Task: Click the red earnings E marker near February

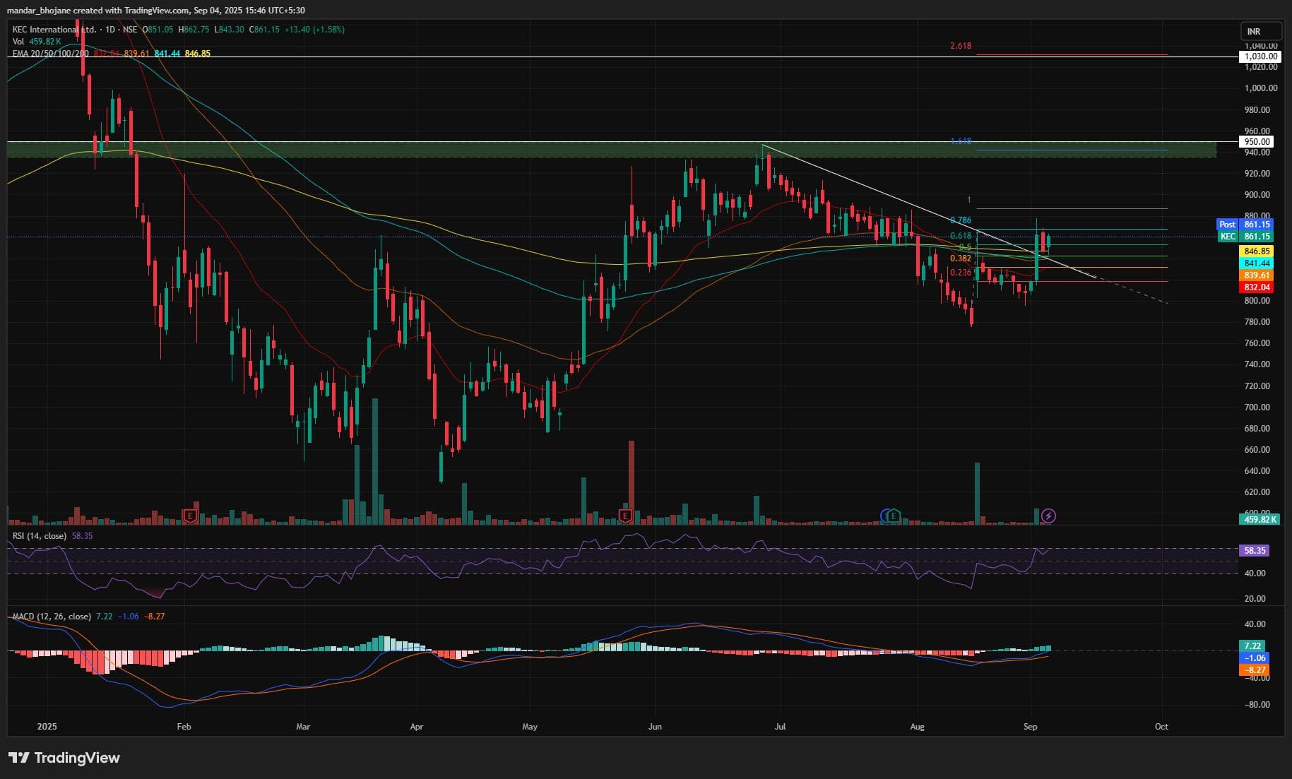Action: pyautogui.click(x=189, y=516)
